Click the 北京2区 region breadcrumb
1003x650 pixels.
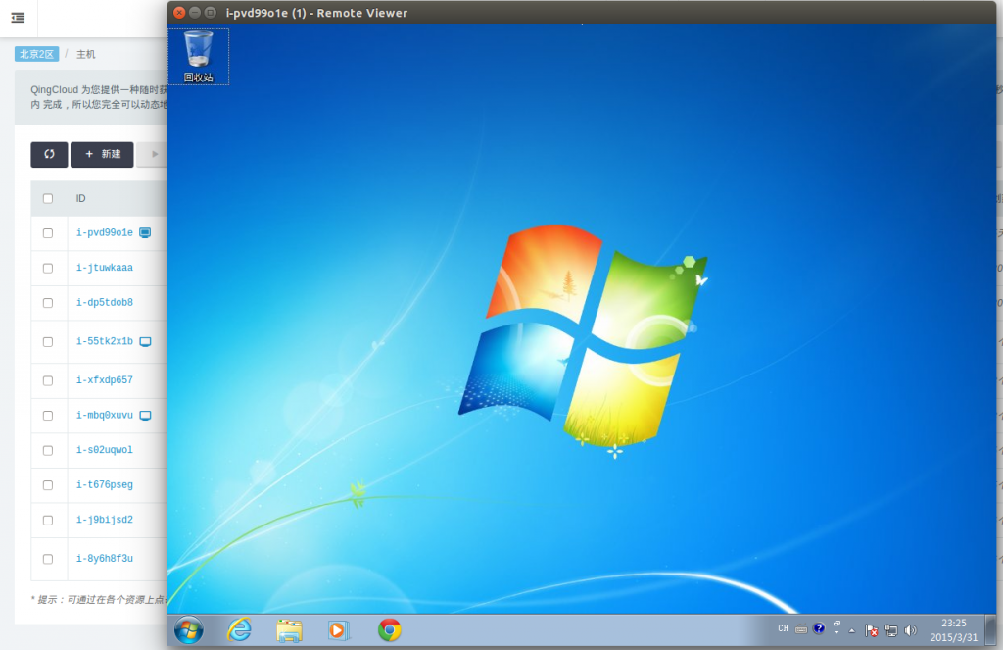click(36, 54)
